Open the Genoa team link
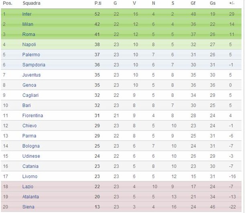The image size is (245, 213). pyautogui.click(x=29, y=85)
